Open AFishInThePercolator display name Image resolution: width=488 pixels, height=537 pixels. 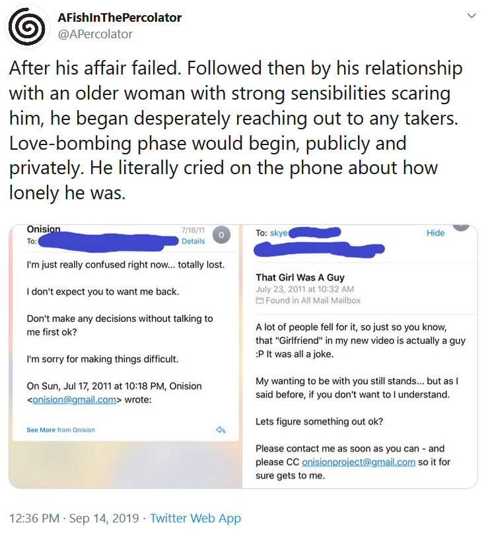(x=120, y=17)
